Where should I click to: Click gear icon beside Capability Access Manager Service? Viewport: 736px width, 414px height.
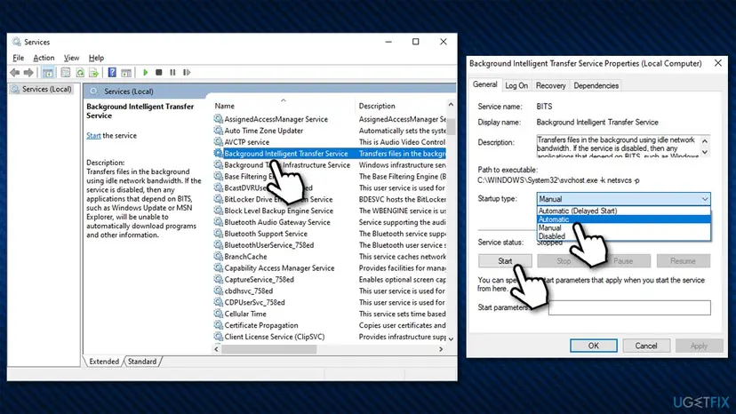point(218,267)
